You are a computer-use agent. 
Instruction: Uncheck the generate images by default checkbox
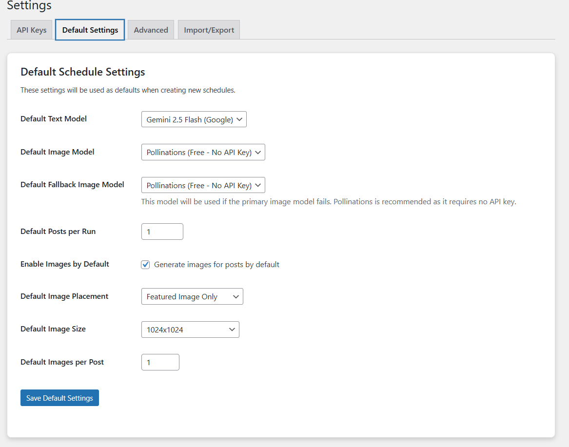click(145, 265)
